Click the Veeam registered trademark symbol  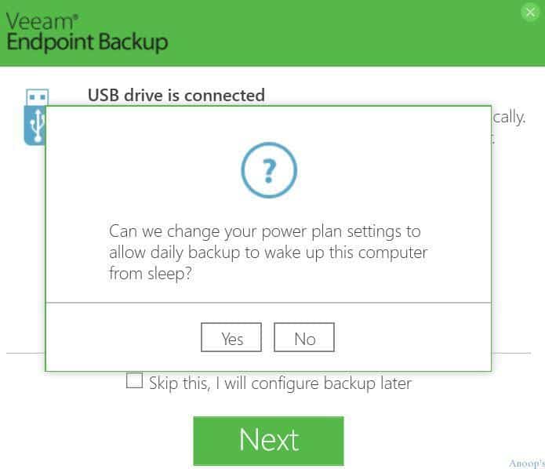click(x=76, y=16)
